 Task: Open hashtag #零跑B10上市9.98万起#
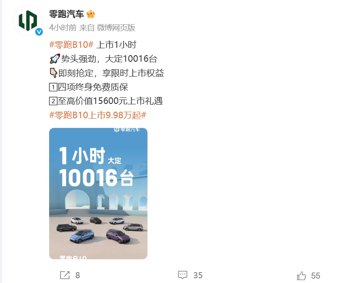(x=97, y=115)
